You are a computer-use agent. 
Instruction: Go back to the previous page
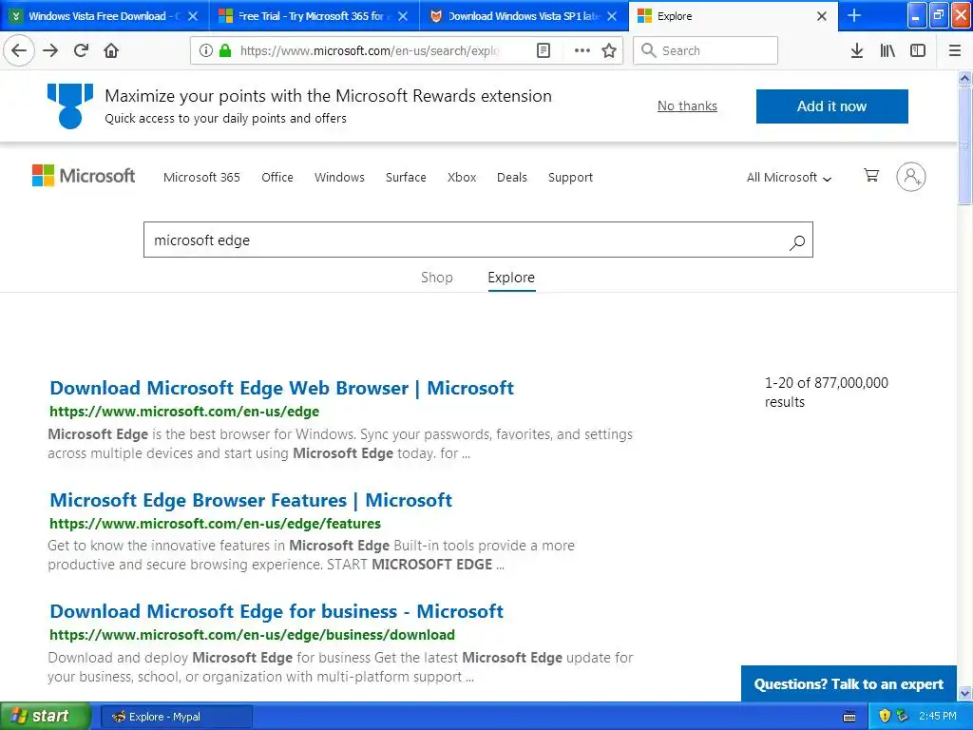coord(19,50)
